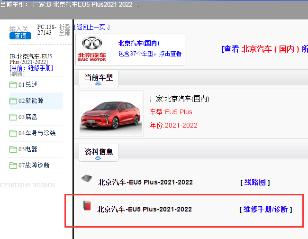This screenshot has width=308, height=239.
Task: Click 北京汽车-EU5 Plus-2021-2022 text in 线路图 row
Action: [x=145, y=182]
